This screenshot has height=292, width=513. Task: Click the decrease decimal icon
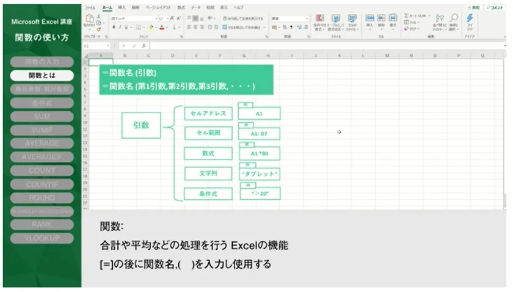[306, 27]
